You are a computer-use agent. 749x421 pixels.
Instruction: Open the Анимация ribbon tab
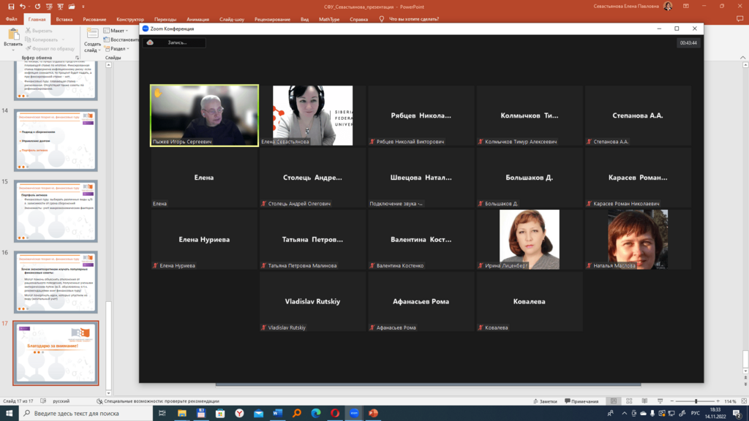[197, 20]
